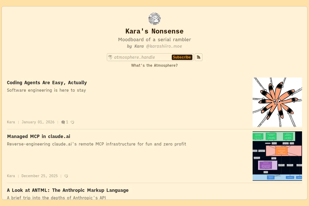
Task: Open the @karashiiro.moe profile link
Action: [164, 46]
